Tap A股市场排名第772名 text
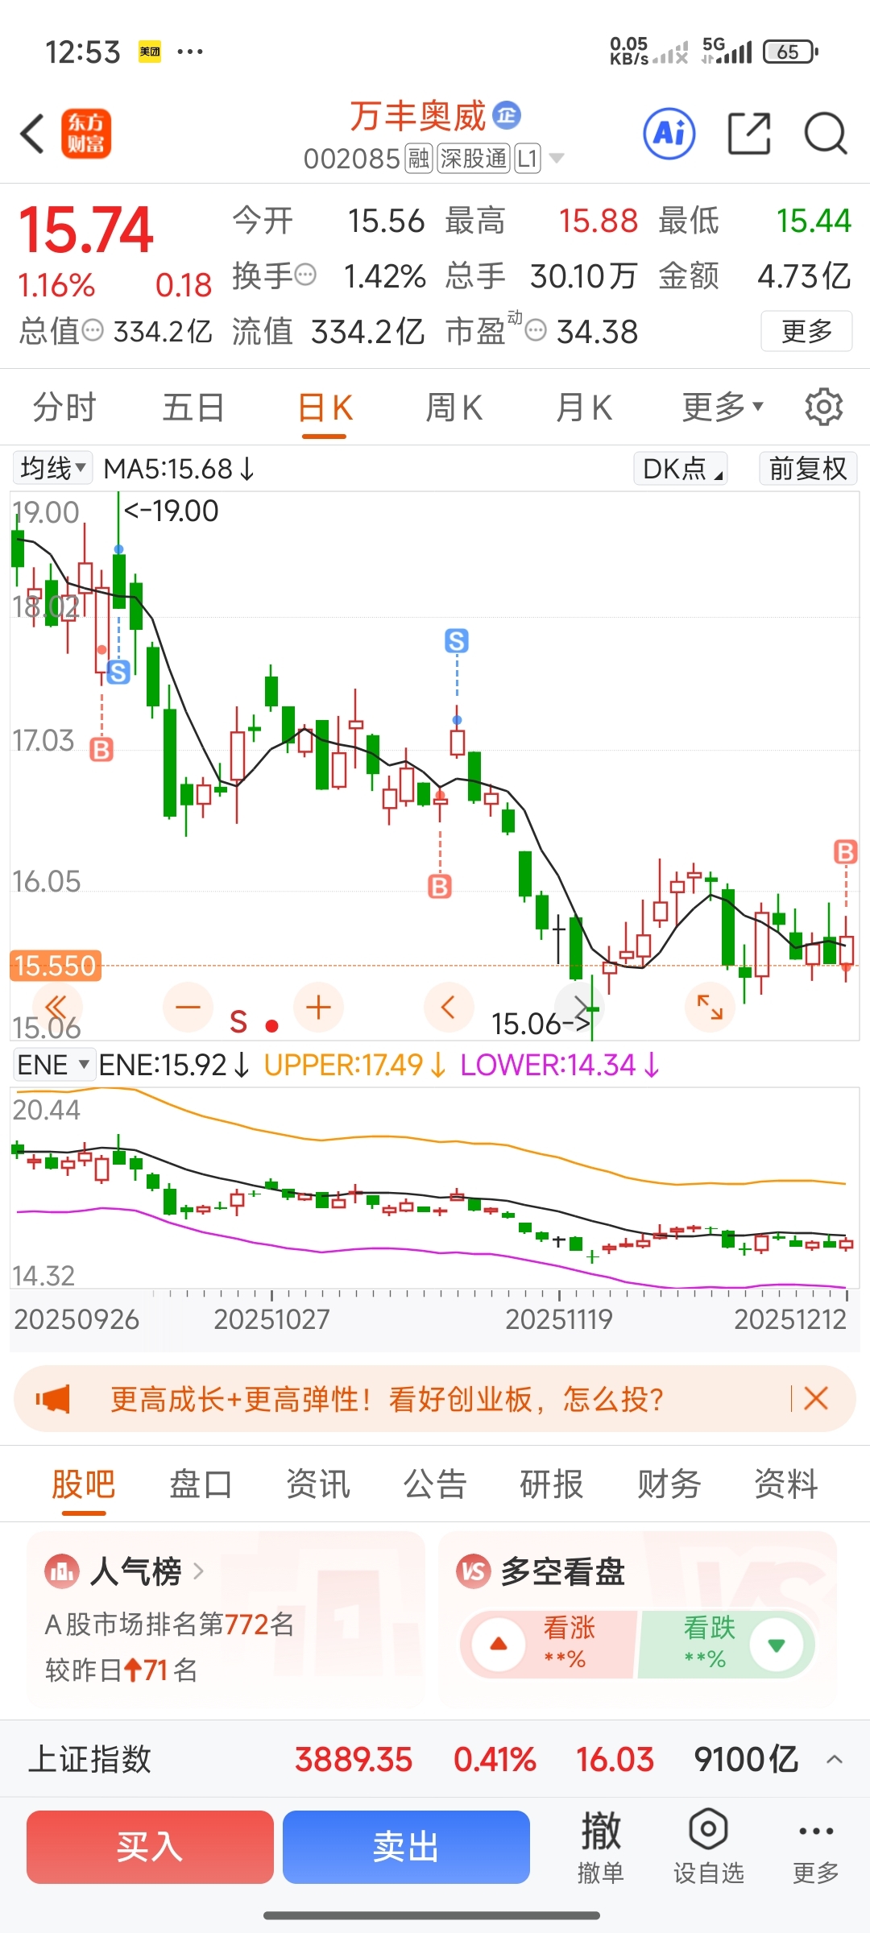The width and height of the screenshot is (870, 1933). coord(170,1624)
